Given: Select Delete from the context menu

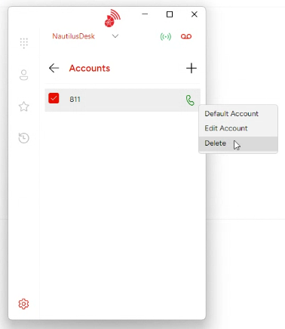Looking at the screenshot, I should point(216,143).
